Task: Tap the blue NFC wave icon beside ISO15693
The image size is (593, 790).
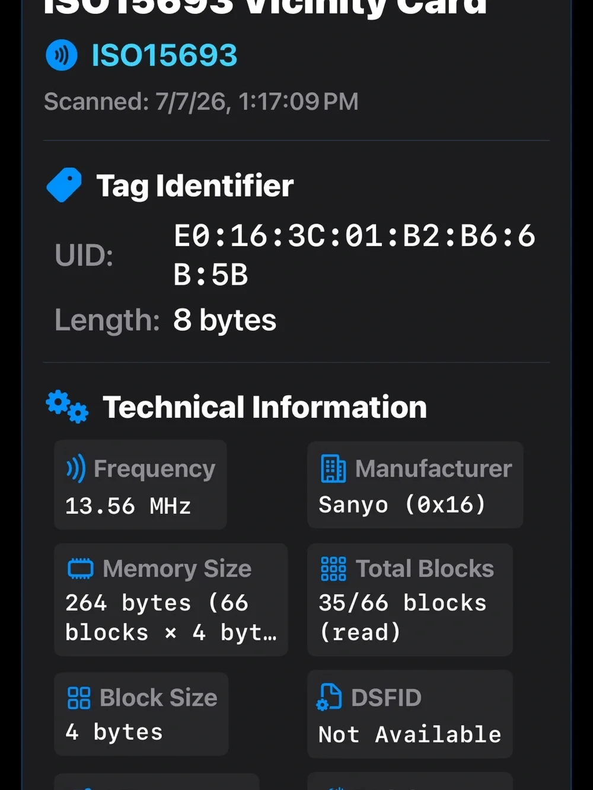Action: point(62,55)
